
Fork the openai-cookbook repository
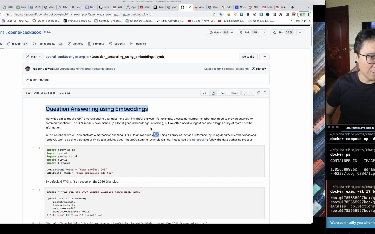pos(249,32)
